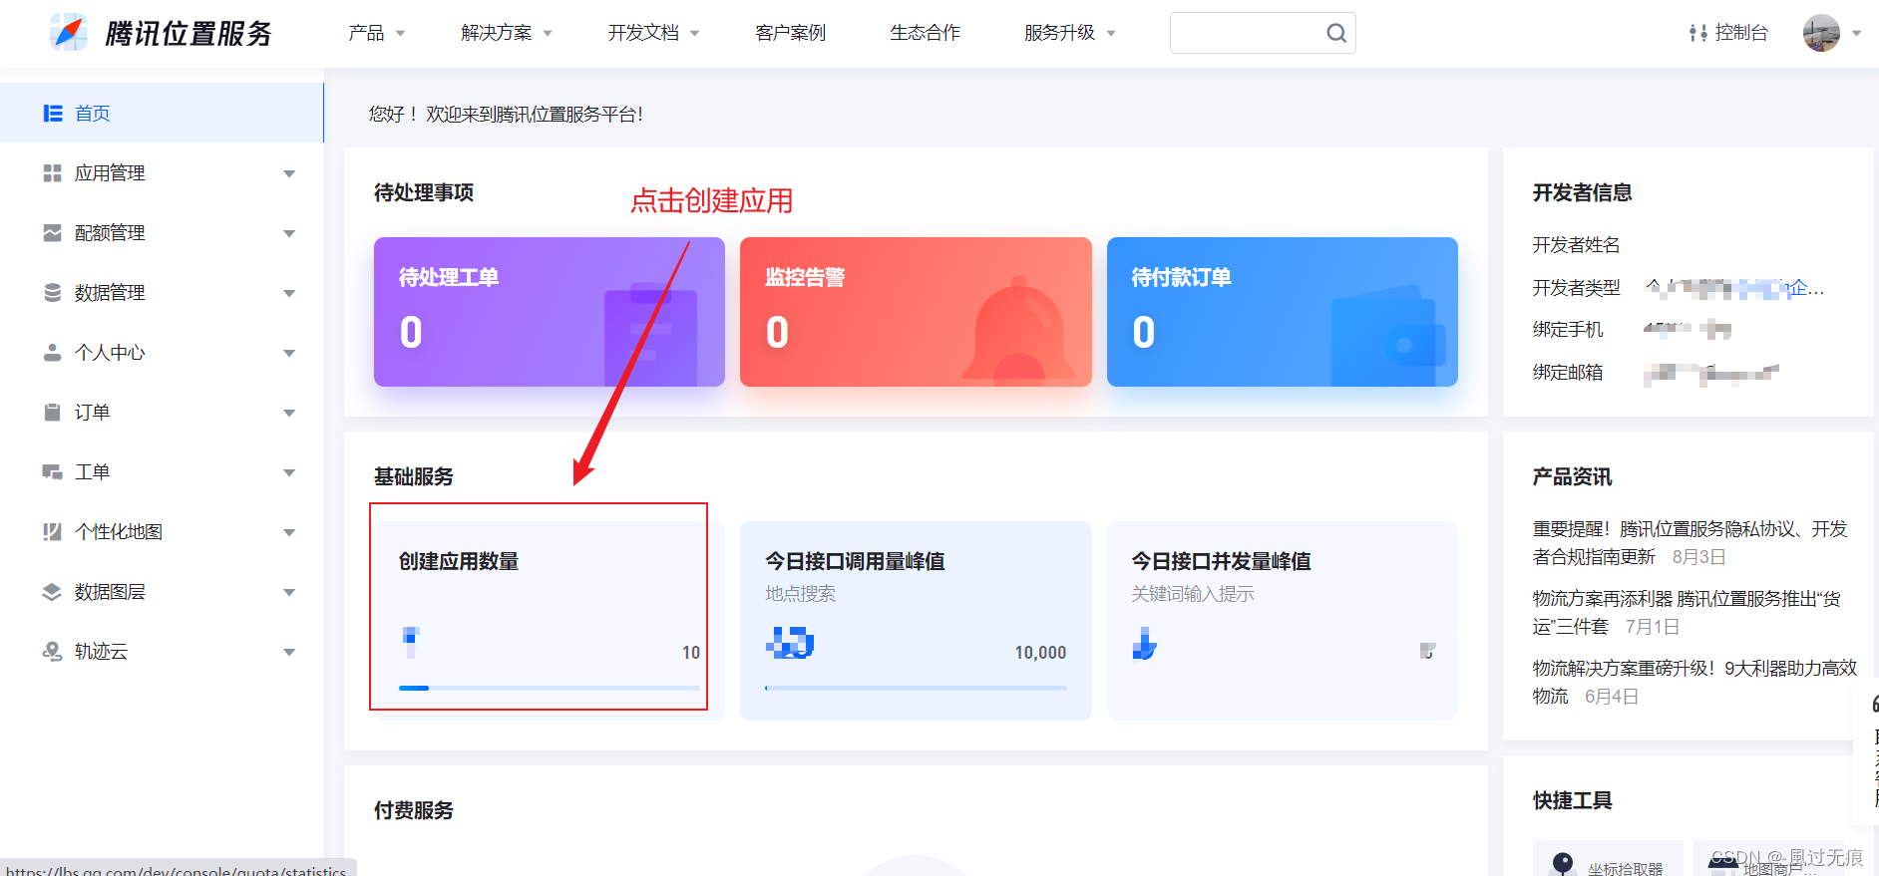The width and height of the screenshot is (1879, 876).
Task: Open the 产品 top menu
Action: [377, 33]
